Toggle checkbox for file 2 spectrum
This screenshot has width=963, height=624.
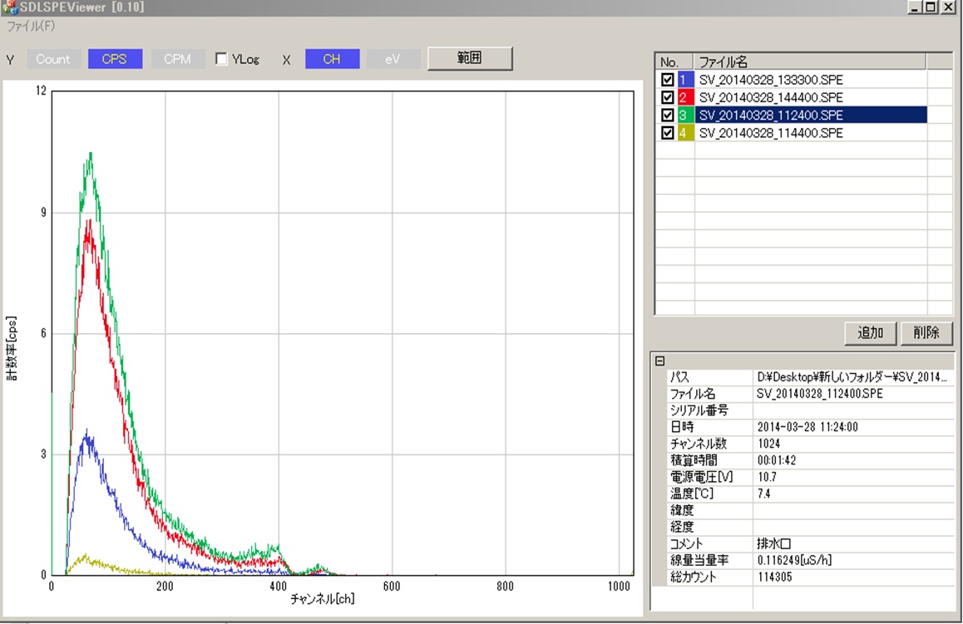coord(667,98)
